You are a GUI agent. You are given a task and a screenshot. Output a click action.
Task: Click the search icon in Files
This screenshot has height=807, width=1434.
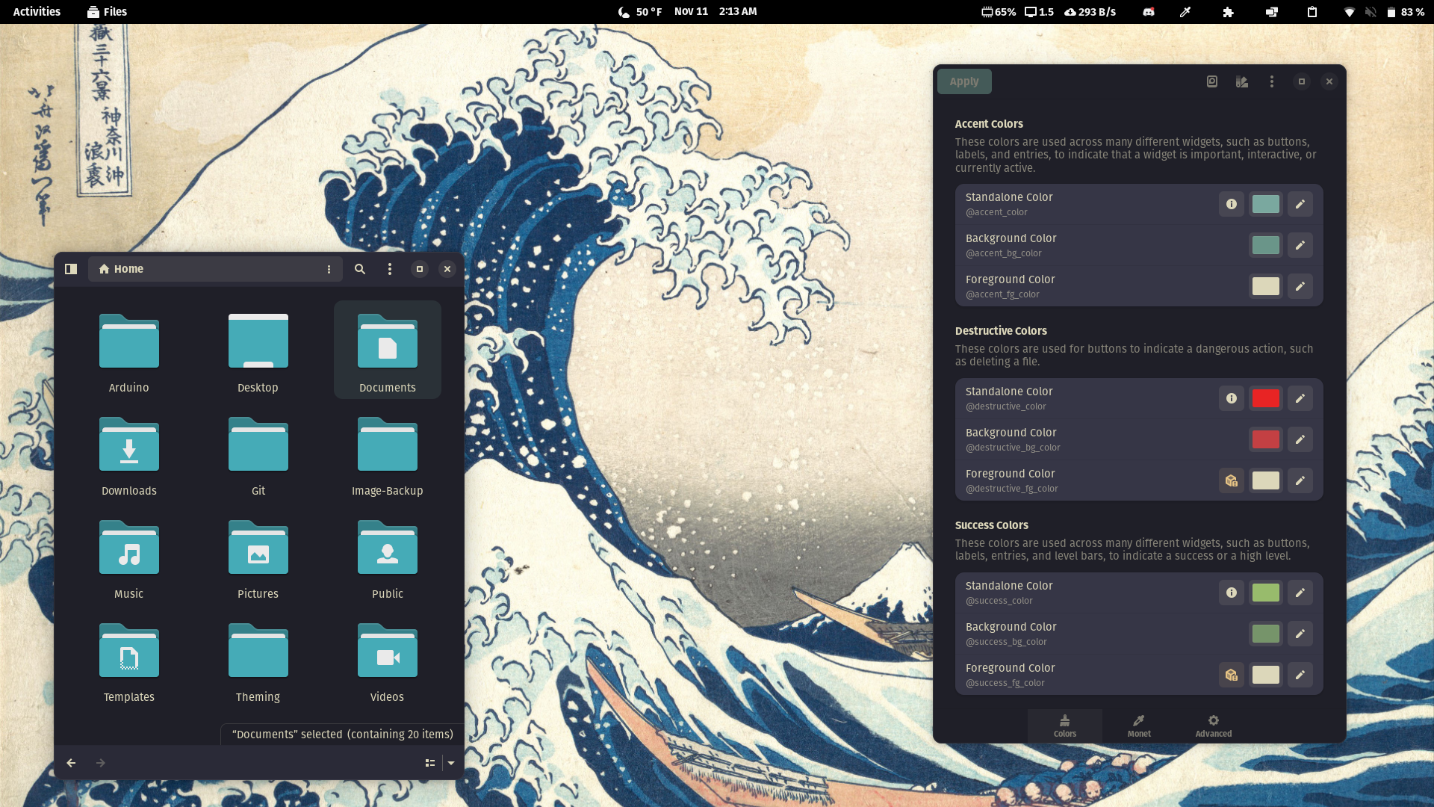click(359, 269)
